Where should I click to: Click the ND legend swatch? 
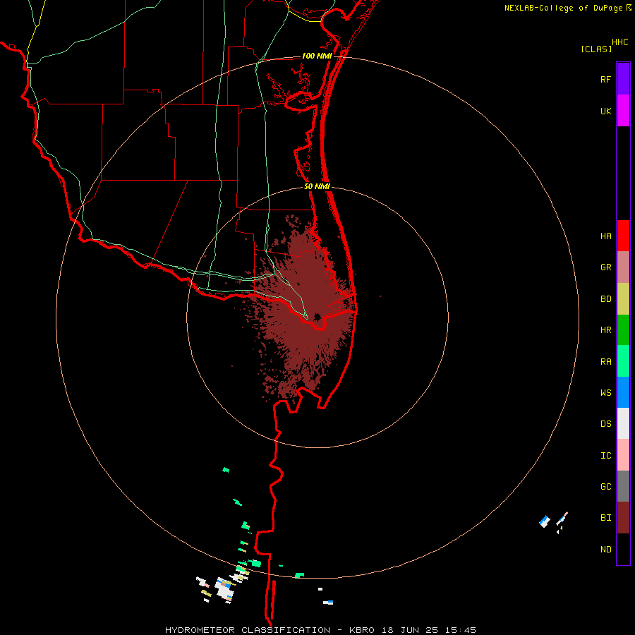623,549
